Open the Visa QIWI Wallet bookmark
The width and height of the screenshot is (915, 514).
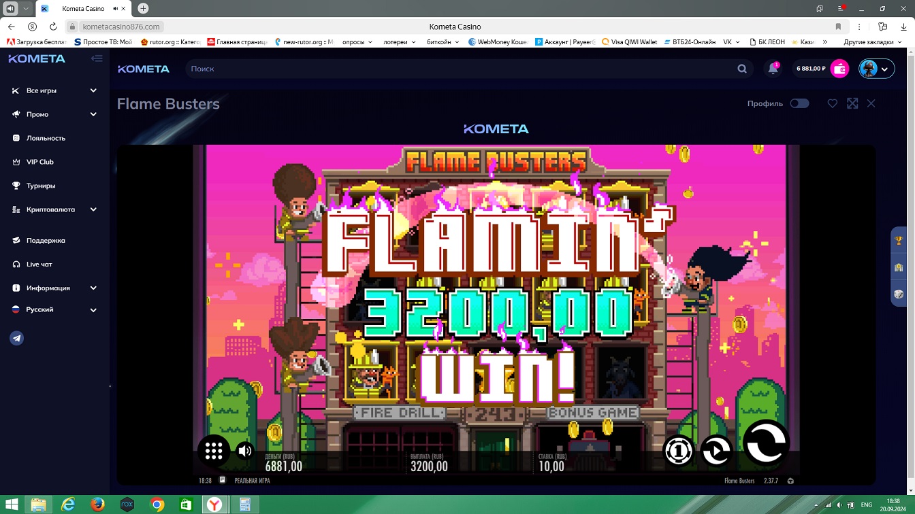tap(628, 41)
